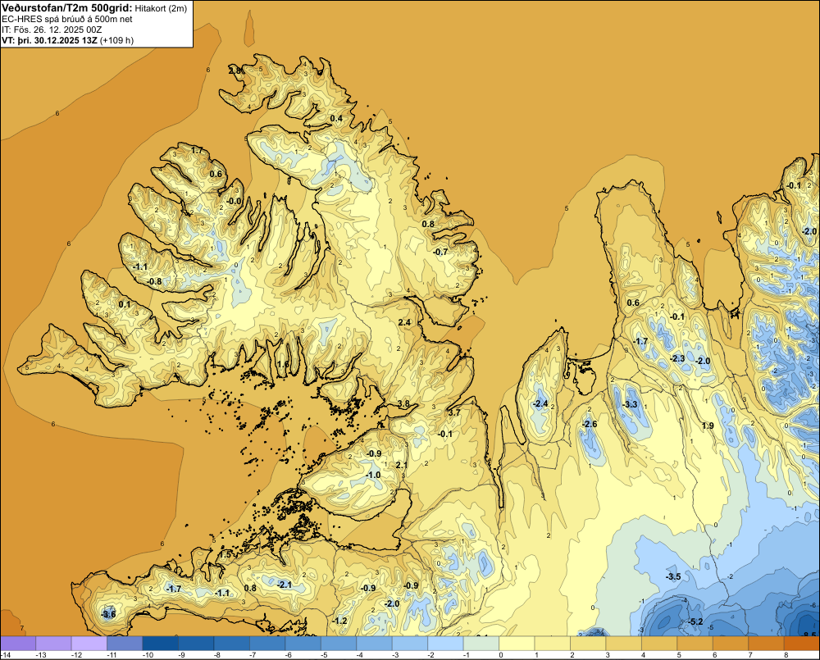Screen dimensions: 820x660
Task: Click the 'Hitakort (2m)' title text
Action: (x=161, y=8)
